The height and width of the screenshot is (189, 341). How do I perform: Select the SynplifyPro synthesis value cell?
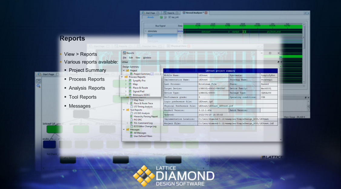point(269,75)
